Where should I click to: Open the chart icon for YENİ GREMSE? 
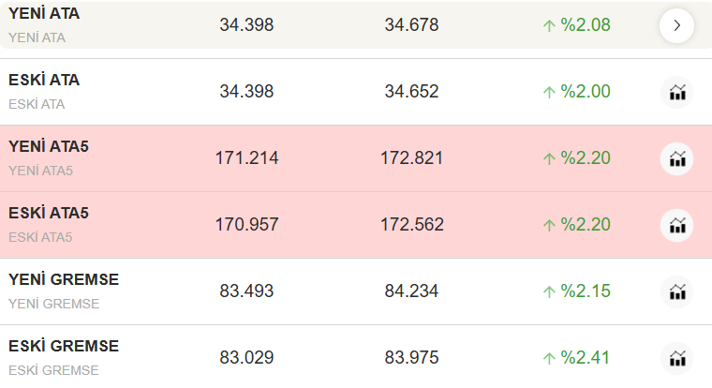(676, 291)
